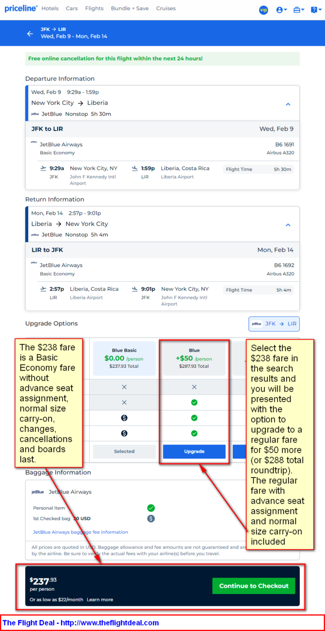Open JetBlue Airways baggage fee information link

[81, 532]
